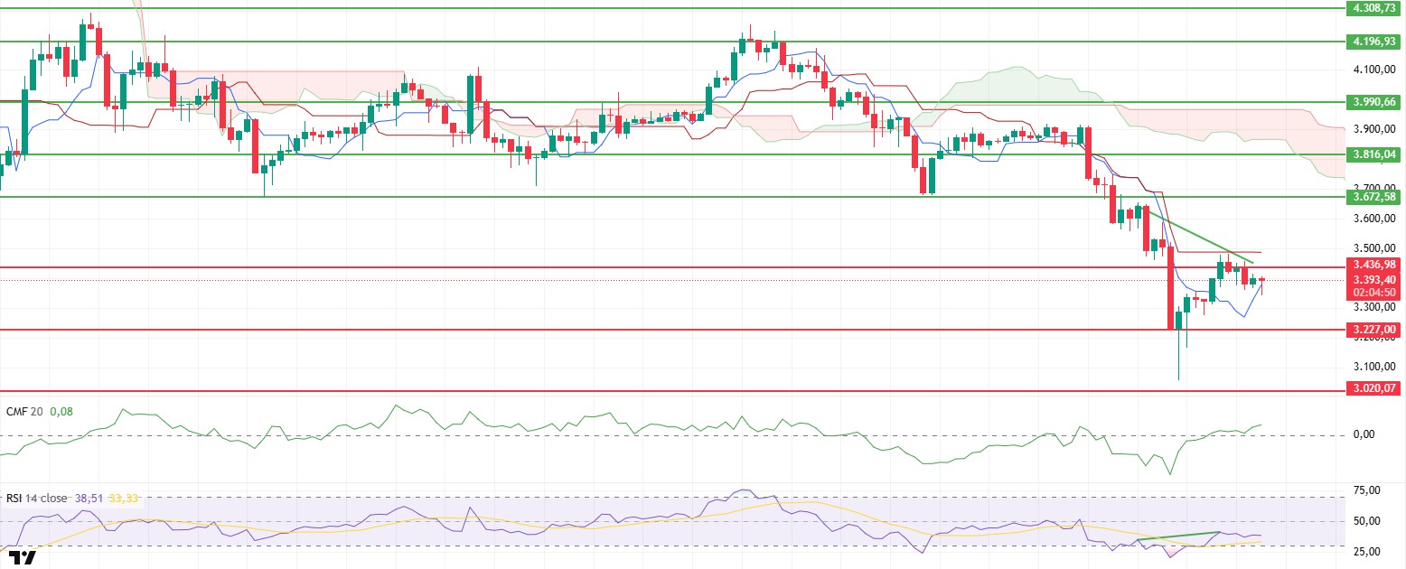This screenshot has height=569, width=1406.
Task: Click the 75,00 level on RSI scale
Action: 1366,490
